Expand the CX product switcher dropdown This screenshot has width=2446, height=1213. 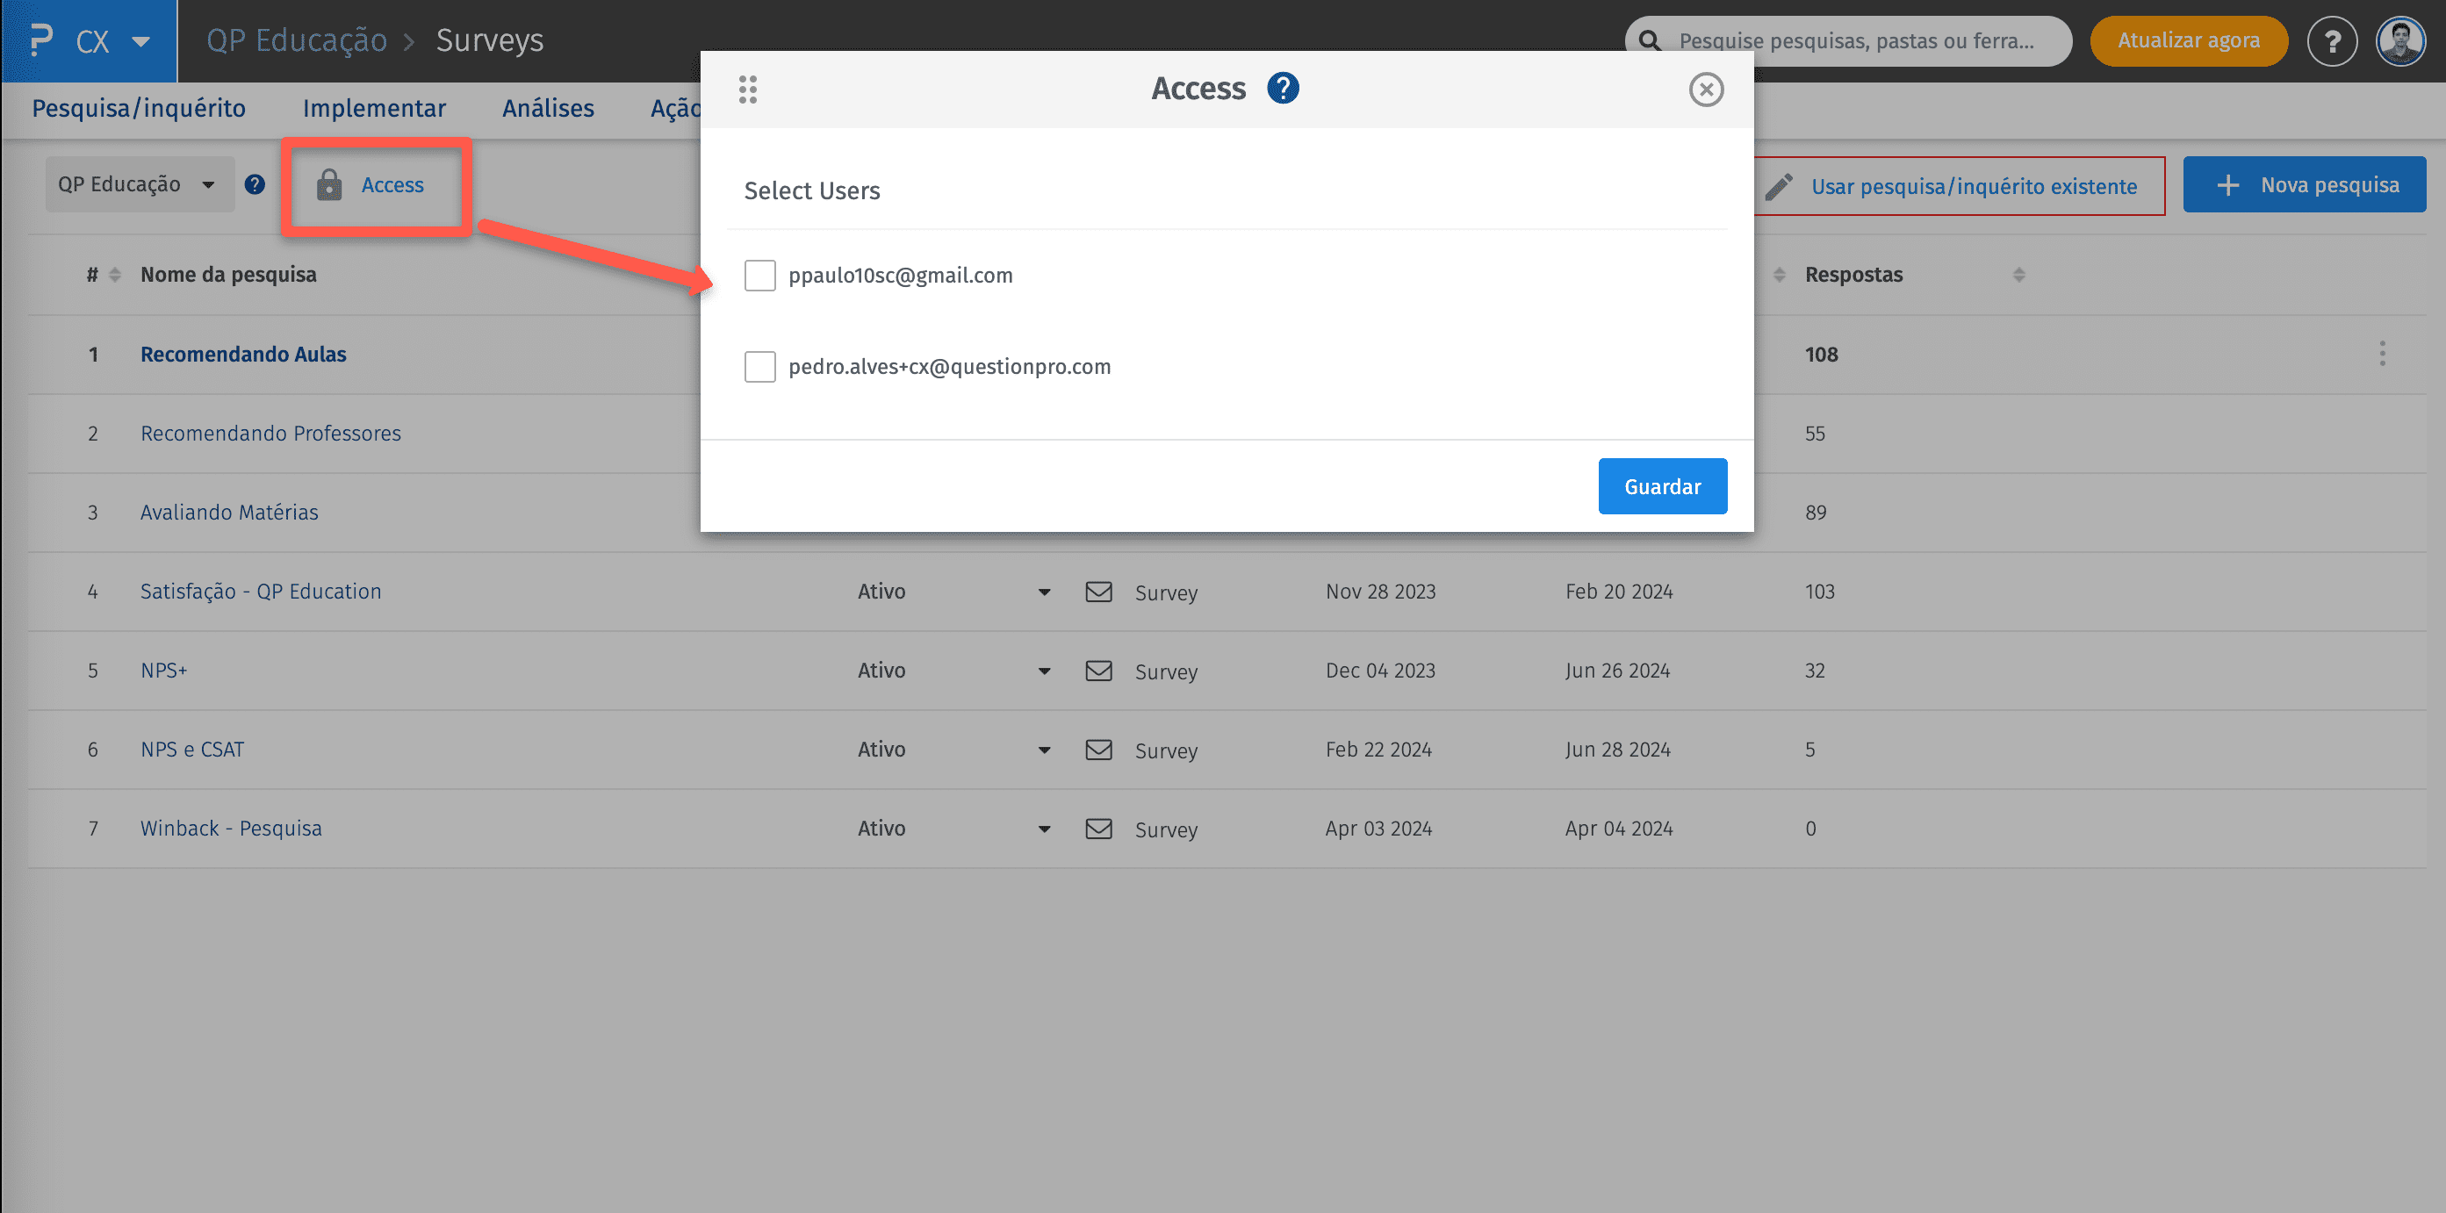coord(140,40)
